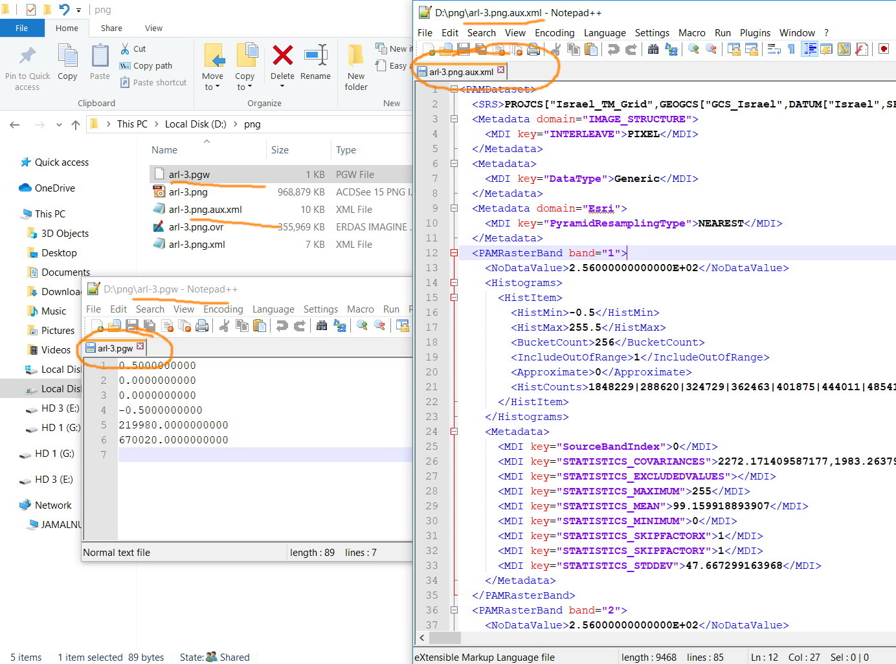896x664 pixels.
Task: Click Redo arrow in arl-3.png.aux.xml Notepad++ toolbar
Action: [631, 49]
